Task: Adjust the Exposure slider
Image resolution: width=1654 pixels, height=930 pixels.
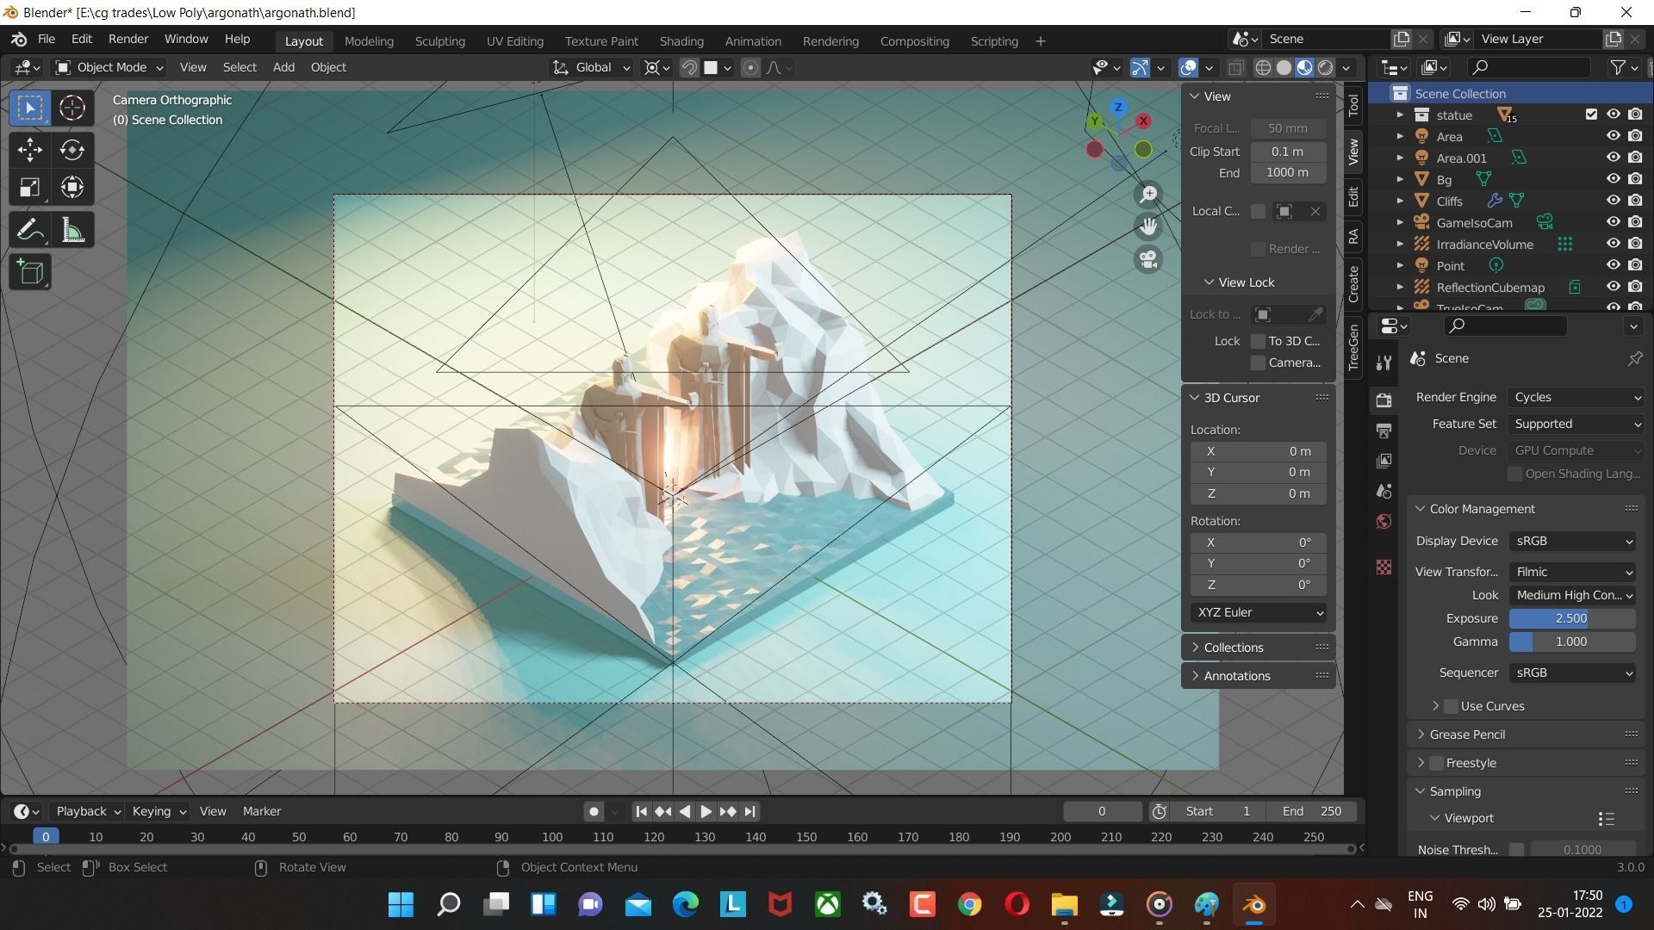Action: 1572,618
